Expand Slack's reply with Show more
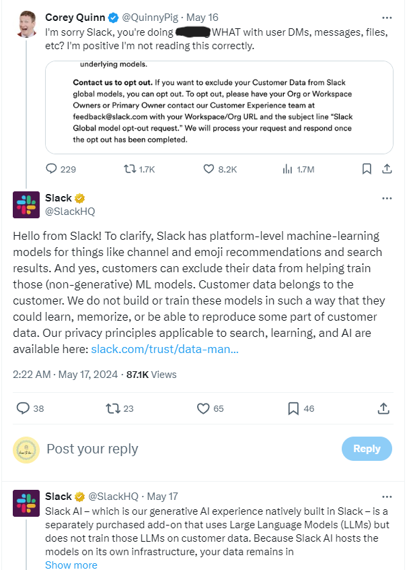 (71, 565)
